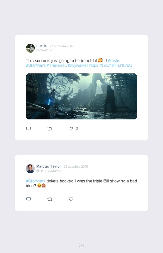Select the @_marcustaylor_ handle
Image resolution: width=163 pixels, height=253 pixels.
point(50,170)
